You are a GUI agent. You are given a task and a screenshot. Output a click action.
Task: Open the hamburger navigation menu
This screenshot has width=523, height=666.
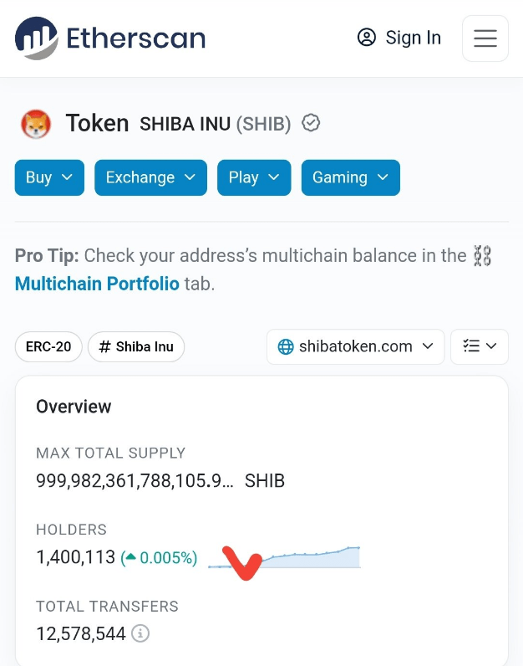[485, 38]
